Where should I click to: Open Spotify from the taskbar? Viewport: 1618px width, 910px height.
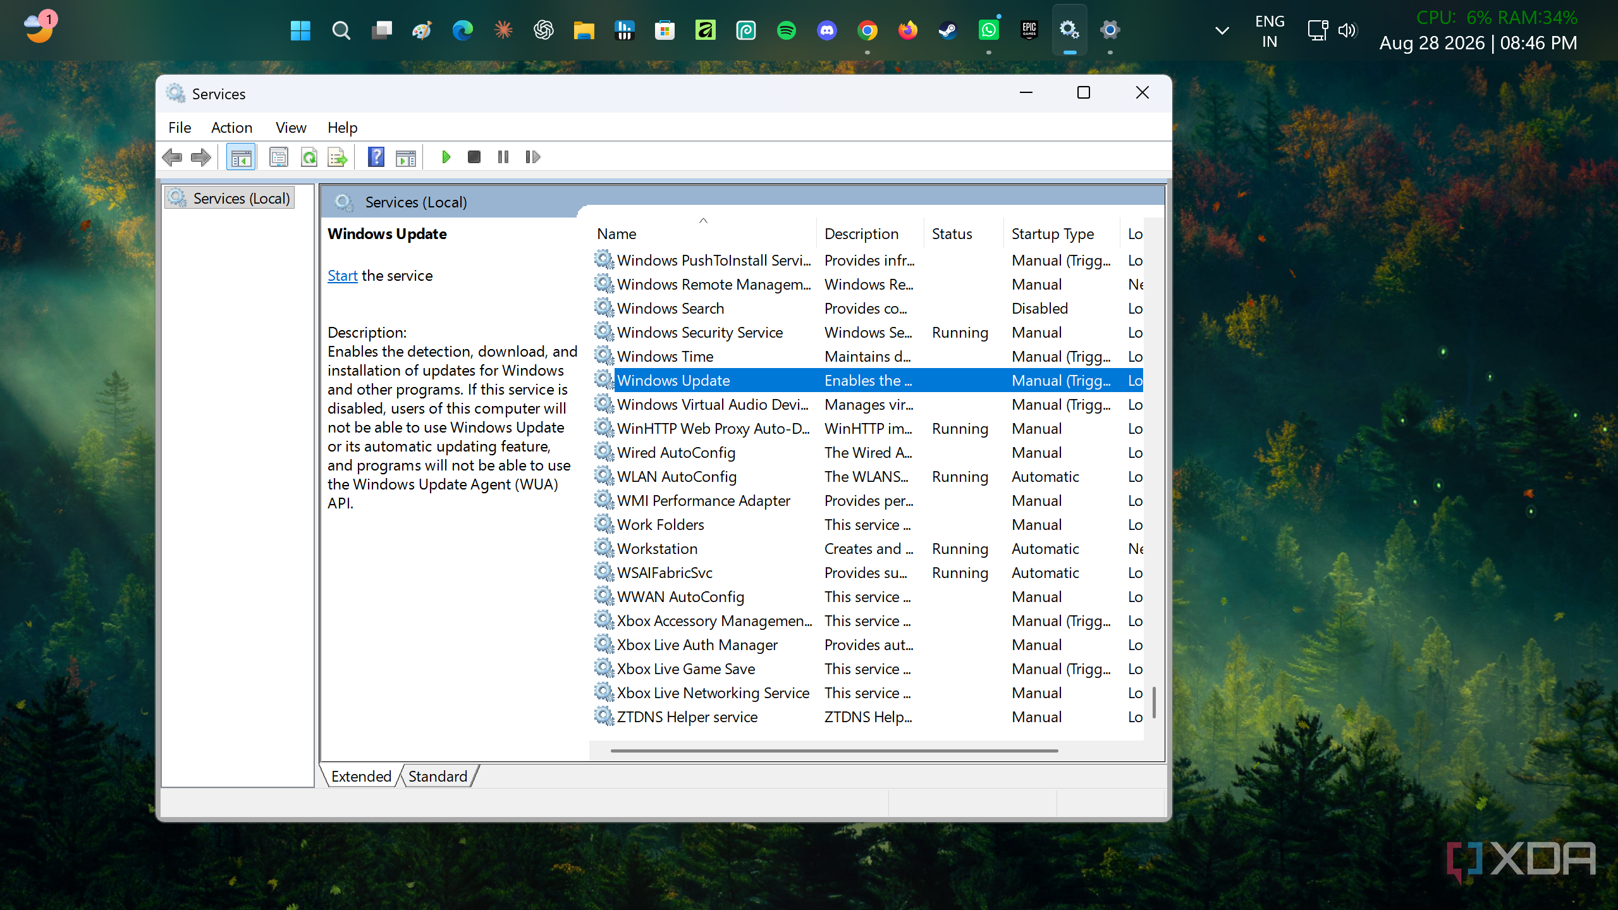786,30
